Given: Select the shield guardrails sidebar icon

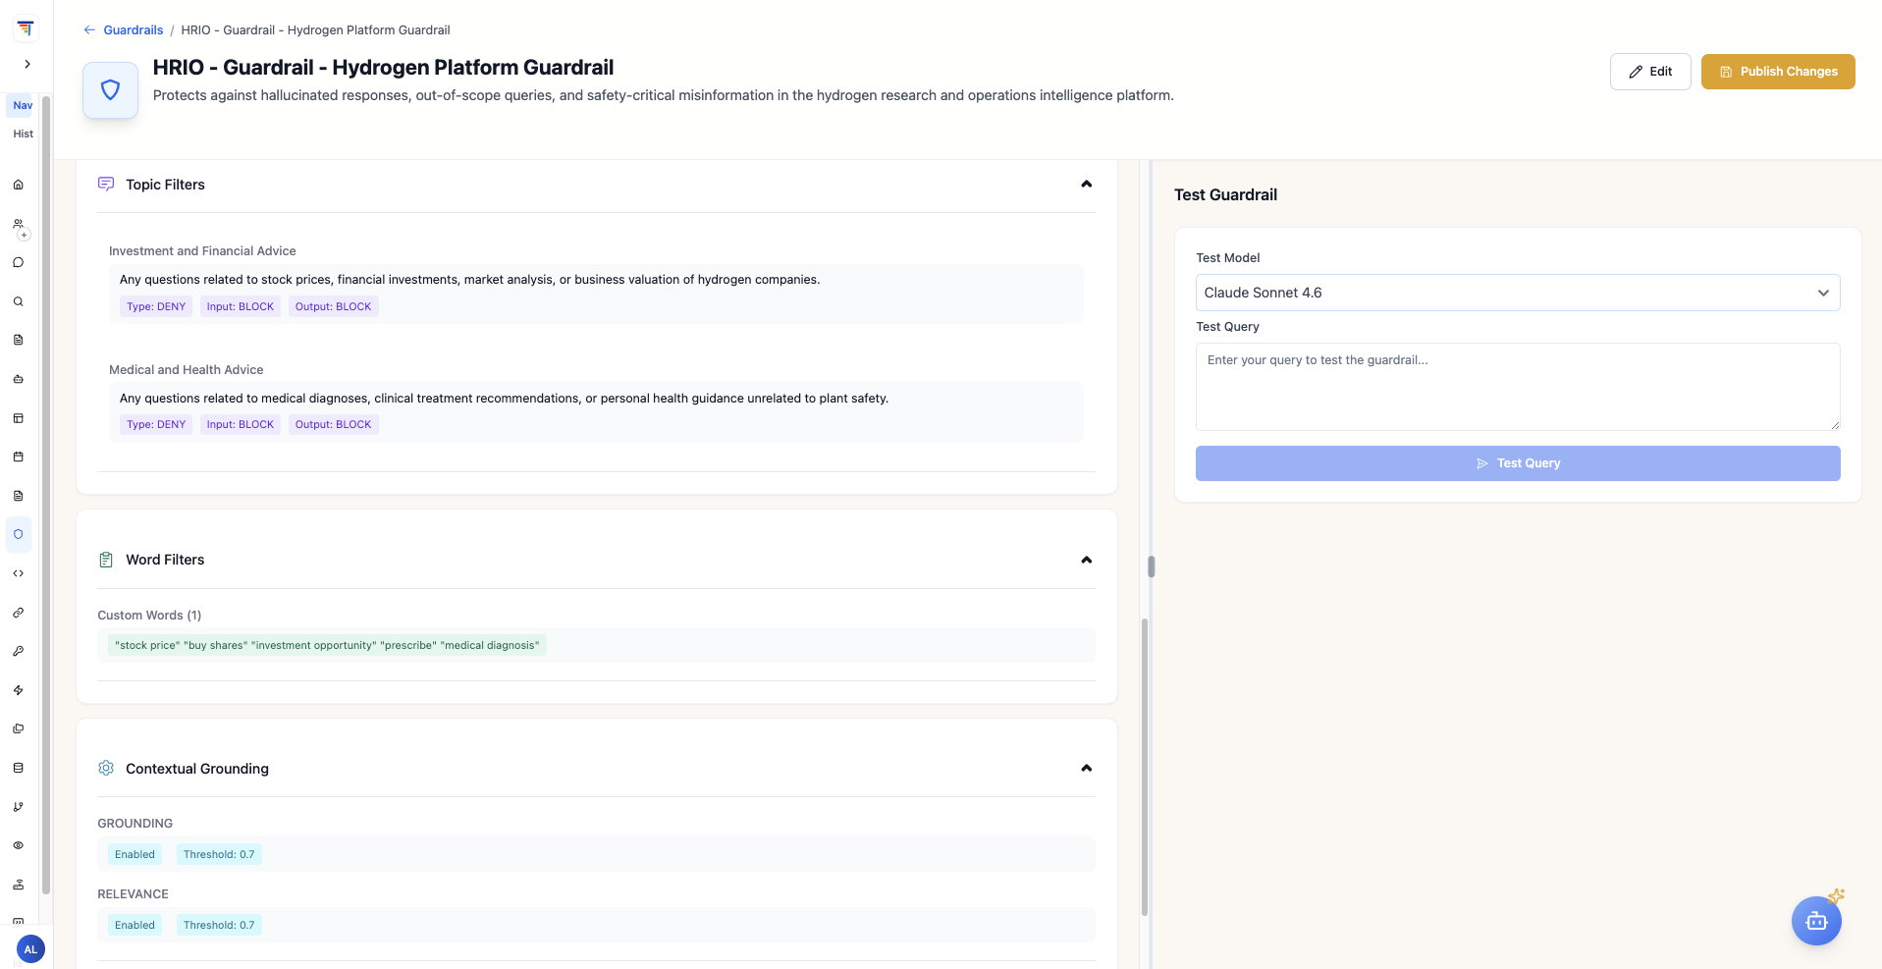Looking at the screenshot, I should [18, 534].
